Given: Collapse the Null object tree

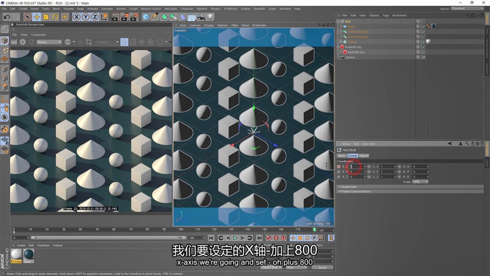Looking at the screenshot, I should (x=338, y=21).
